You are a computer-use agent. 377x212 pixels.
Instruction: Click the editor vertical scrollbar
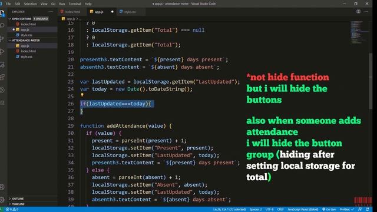coord(371,81)
